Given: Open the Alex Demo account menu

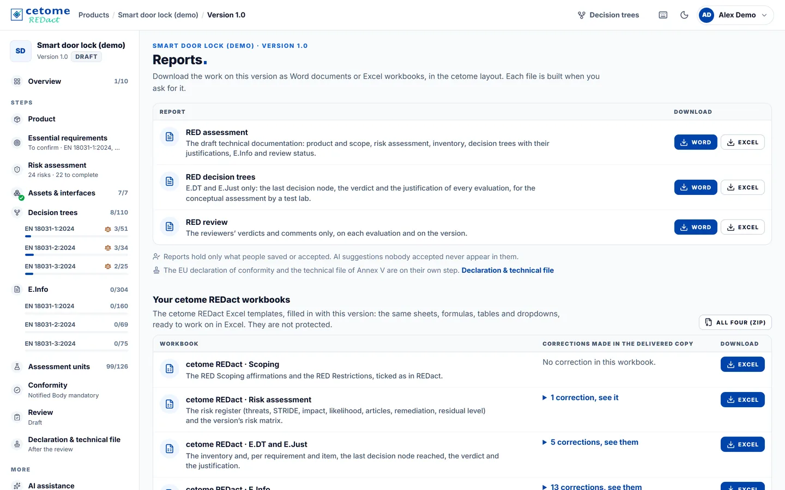Looking at the screenshot, I should pos(735,15).
